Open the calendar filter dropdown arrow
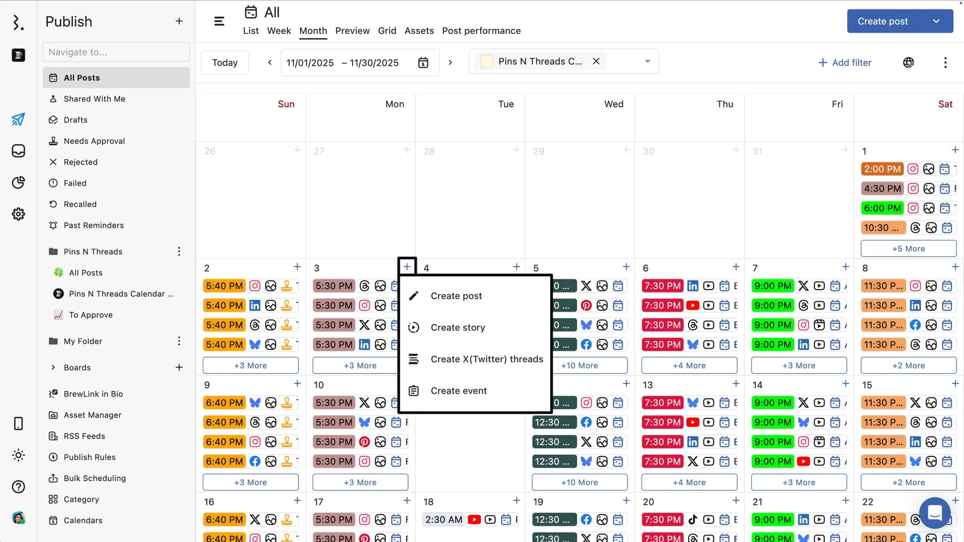Screen dimensions: 964x542 (x=647, y=61)
